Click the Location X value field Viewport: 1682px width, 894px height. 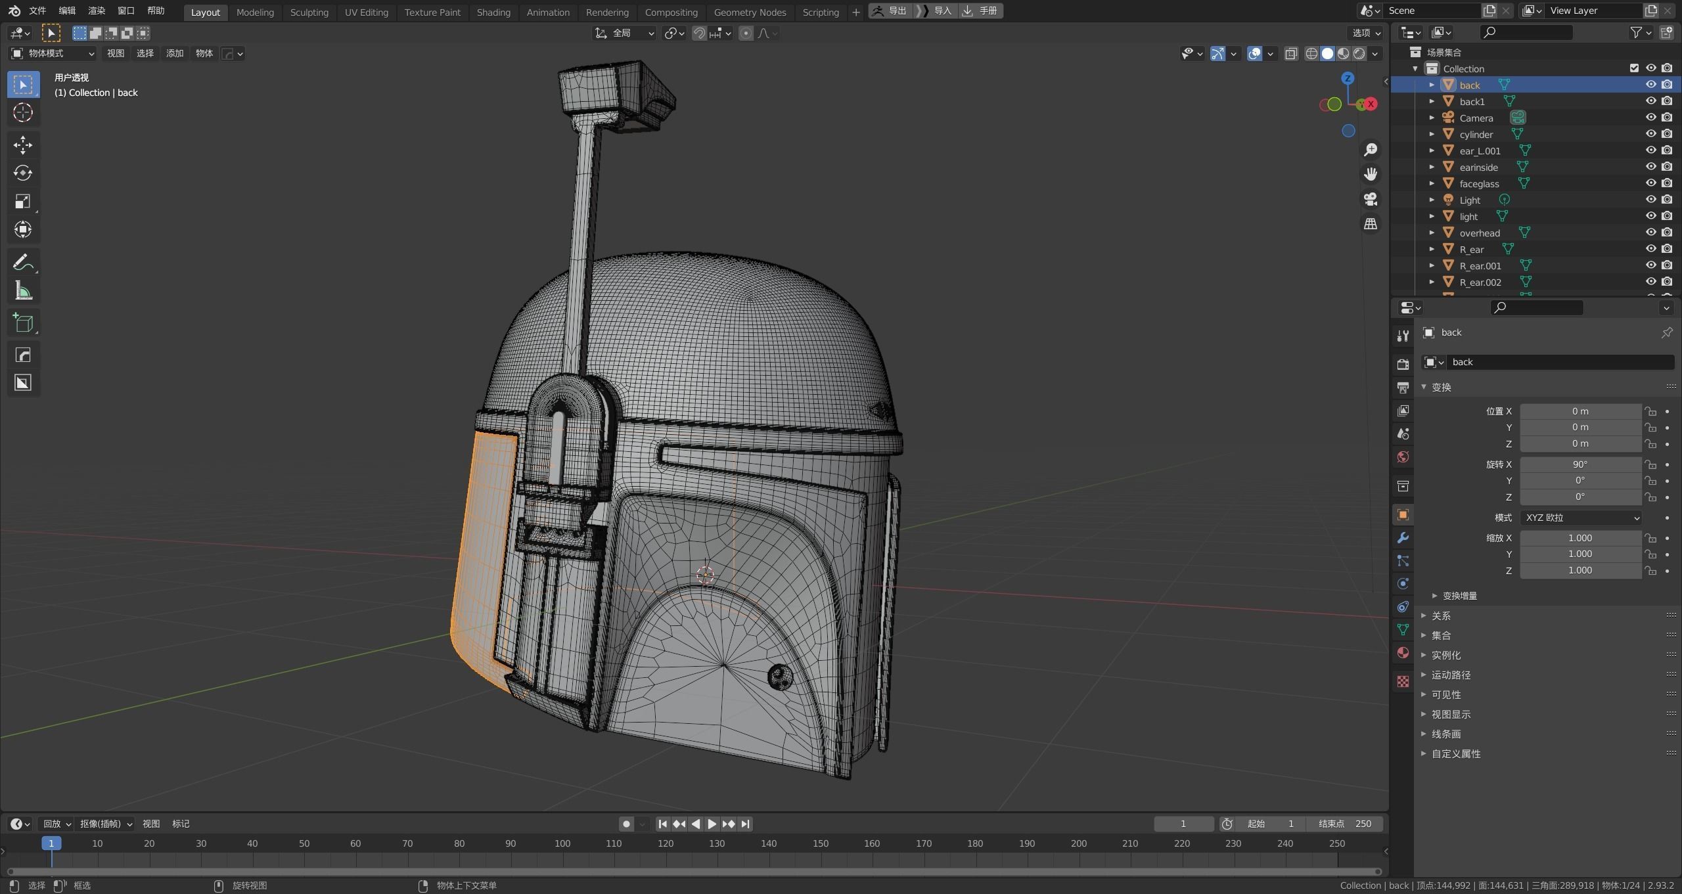click(x=1580, y=411)
